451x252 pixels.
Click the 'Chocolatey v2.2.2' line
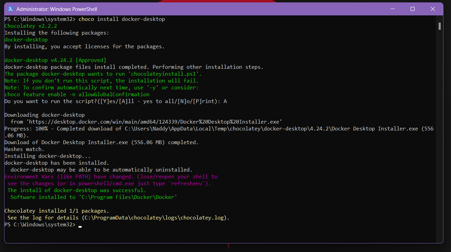click(31, 26)
